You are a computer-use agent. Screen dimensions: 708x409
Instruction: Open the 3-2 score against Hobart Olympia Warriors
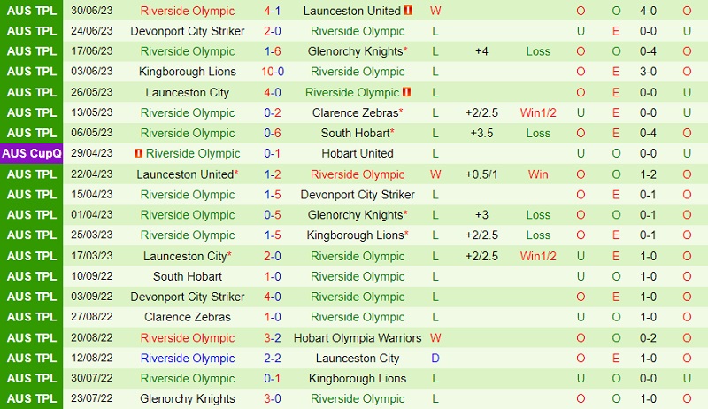pos(273,338)
